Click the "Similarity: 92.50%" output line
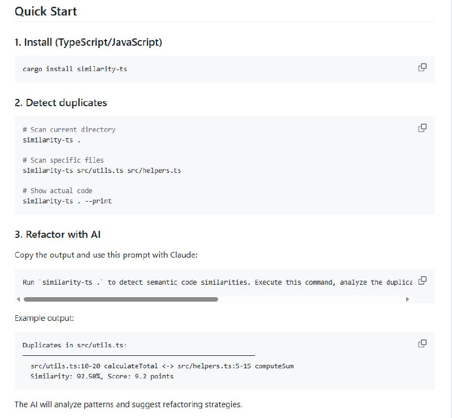 pyautogui.click(x=102, y=376)
